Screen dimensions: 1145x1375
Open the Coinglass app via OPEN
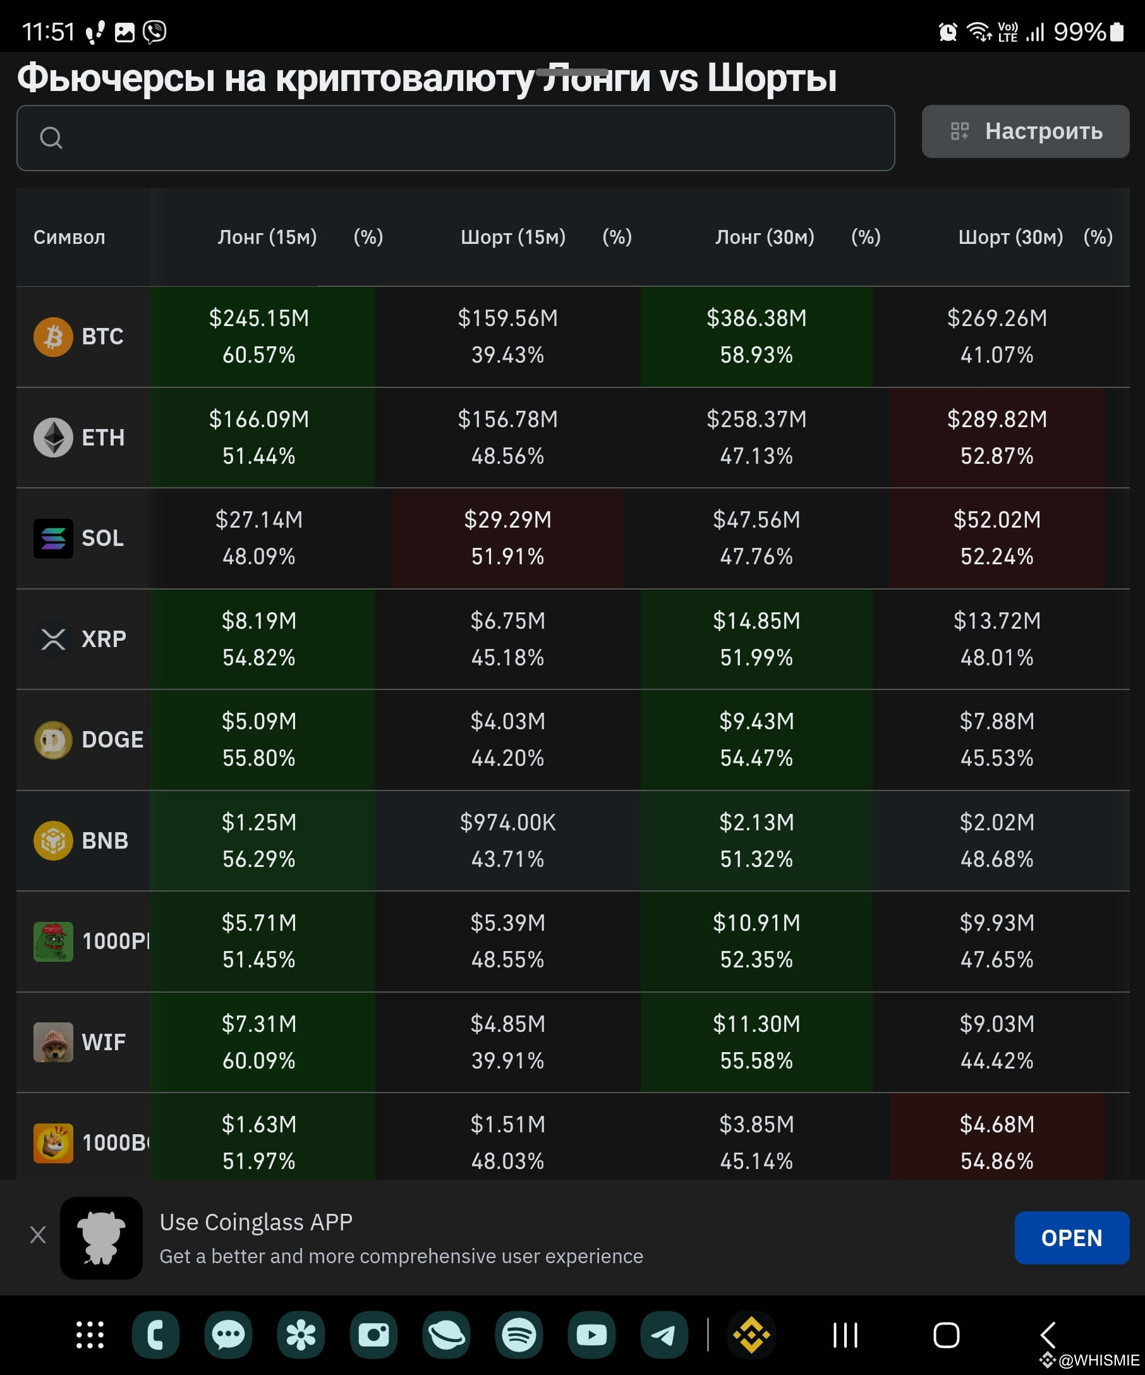[1072, 1237]
